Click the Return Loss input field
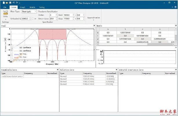 52,19
